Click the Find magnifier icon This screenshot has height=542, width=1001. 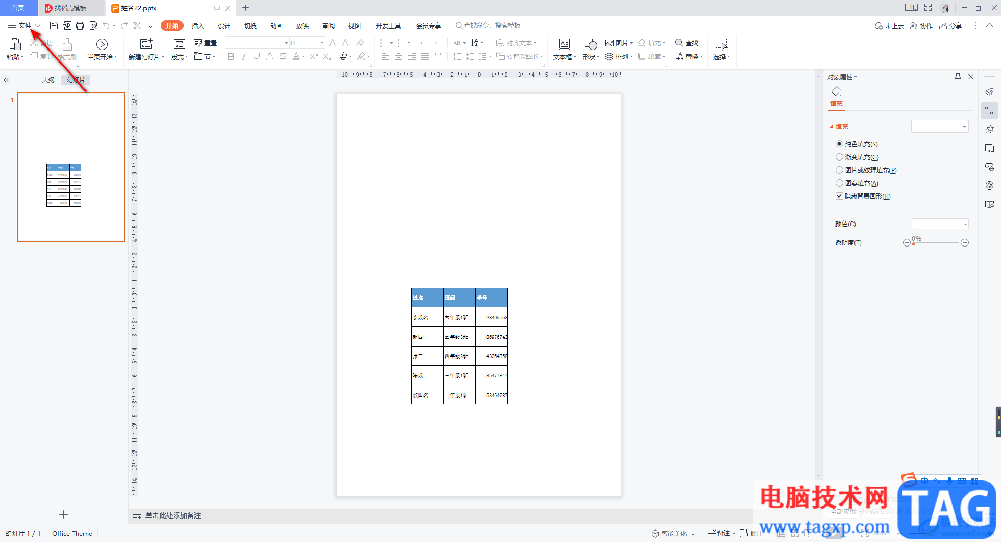click(679, 43)
